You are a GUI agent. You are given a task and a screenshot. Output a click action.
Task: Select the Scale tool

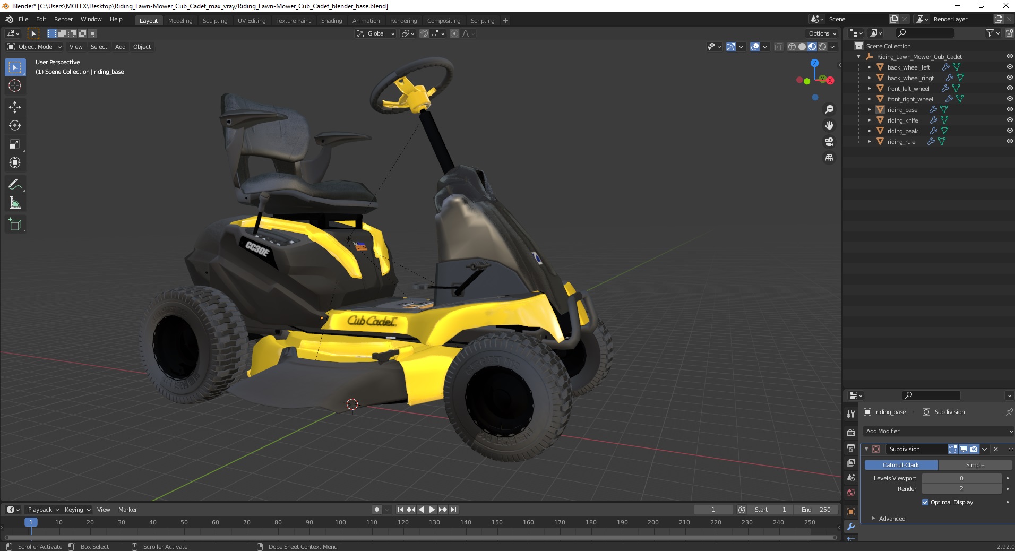(x=15, y=144)
